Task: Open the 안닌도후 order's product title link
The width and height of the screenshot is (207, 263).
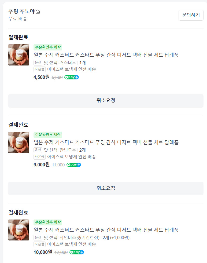Action: (106, 143)
